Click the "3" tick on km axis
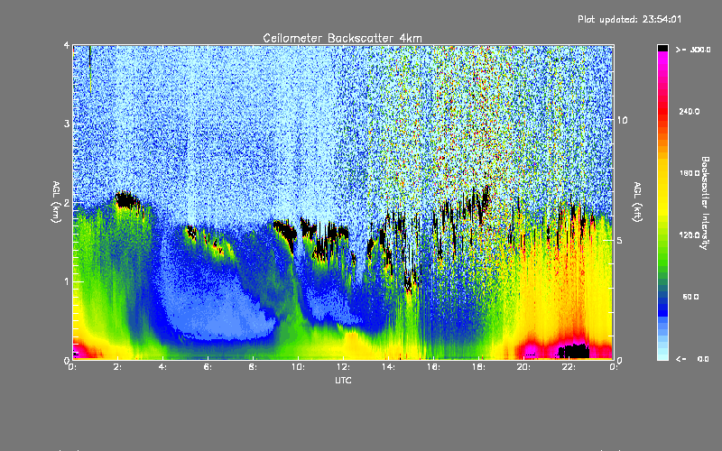Screen dimensions: 722x451 (x=67, y=124)
